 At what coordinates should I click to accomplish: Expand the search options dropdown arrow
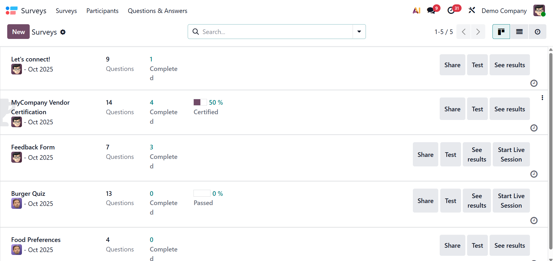pyautogui.click(x=359, y=32)
